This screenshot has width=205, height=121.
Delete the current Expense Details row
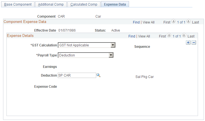pos(194,42)
